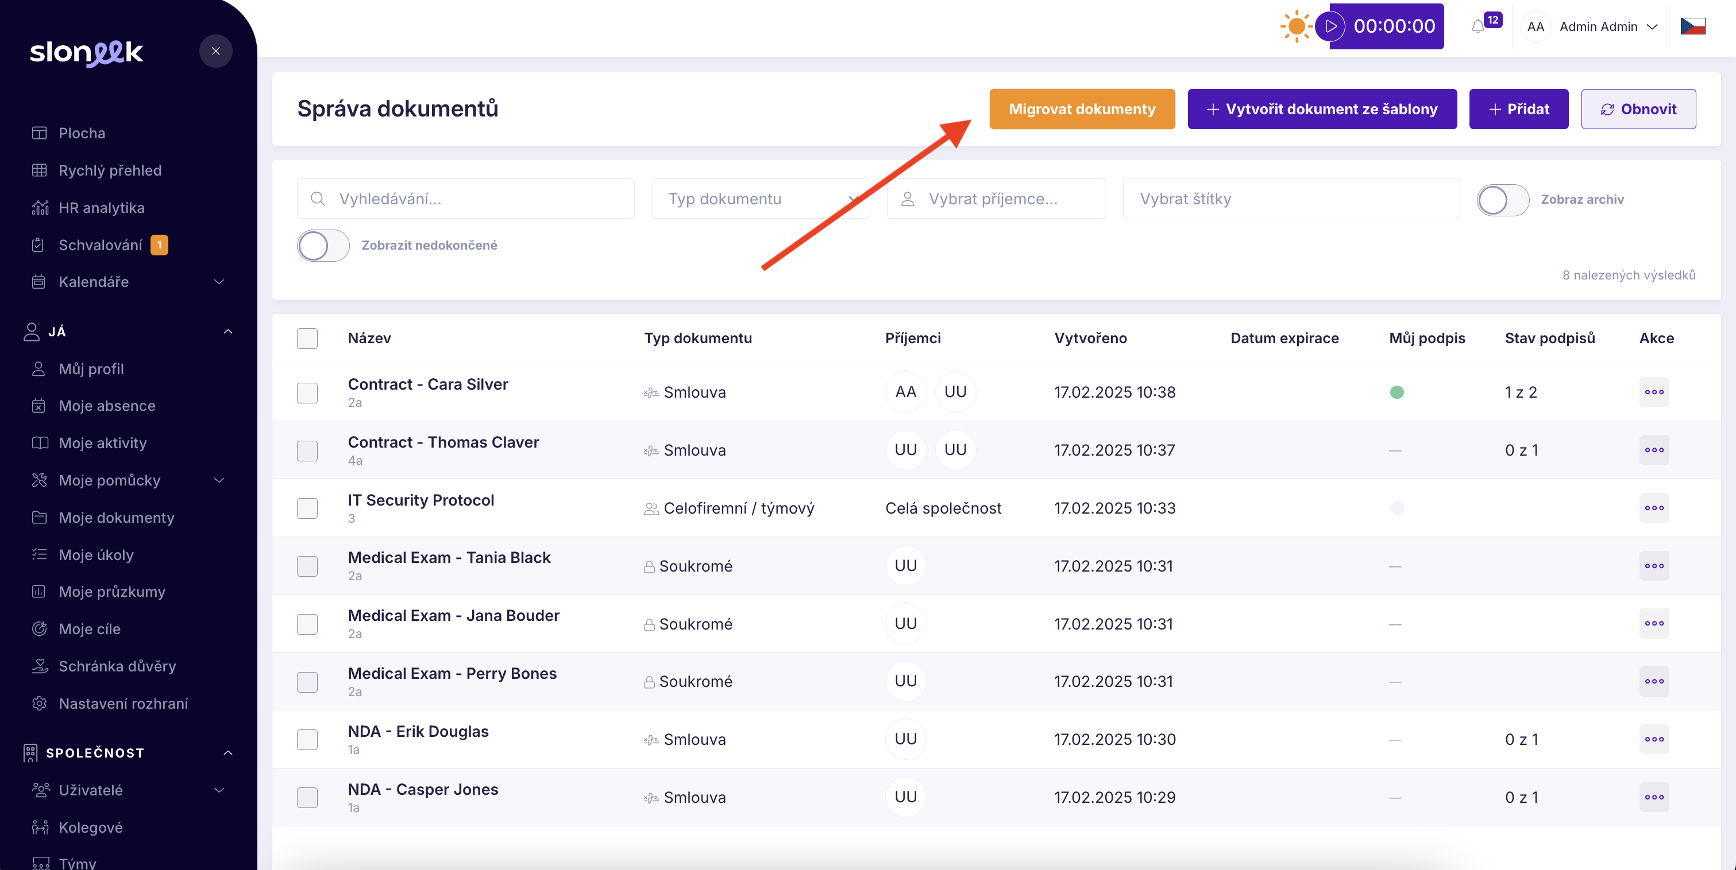Collapse the JÁ section
This screenshot has width=1736, height=870.
228,331
